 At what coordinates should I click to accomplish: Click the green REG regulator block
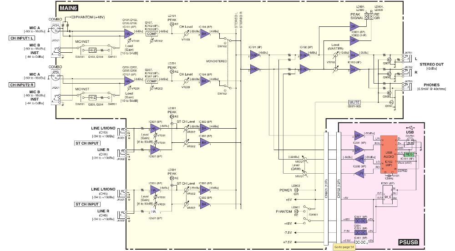409,155
